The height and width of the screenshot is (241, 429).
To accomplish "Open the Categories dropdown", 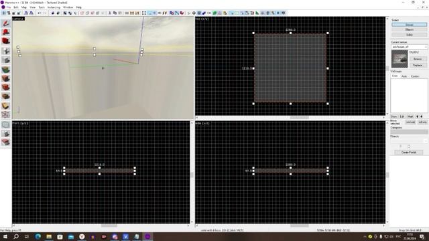I will click(409, 132).
